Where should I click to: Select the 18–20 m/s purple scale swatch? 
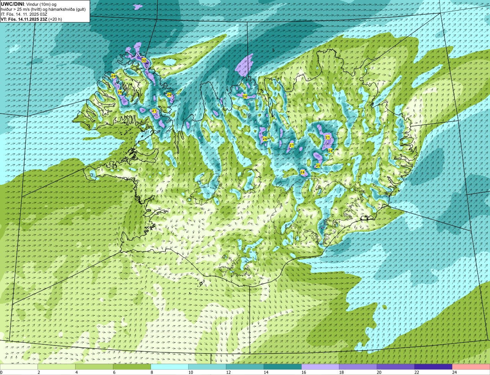pyautogui.click(x=358, y=367)
